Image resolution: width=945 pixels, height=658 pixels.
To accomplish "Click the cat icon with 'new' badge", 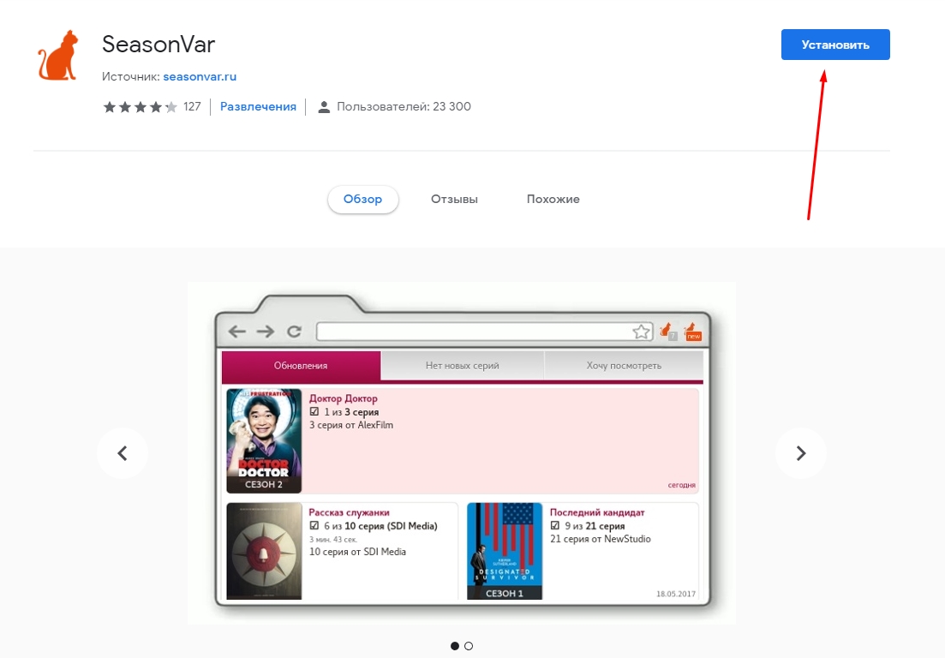I will coord(692,332).
